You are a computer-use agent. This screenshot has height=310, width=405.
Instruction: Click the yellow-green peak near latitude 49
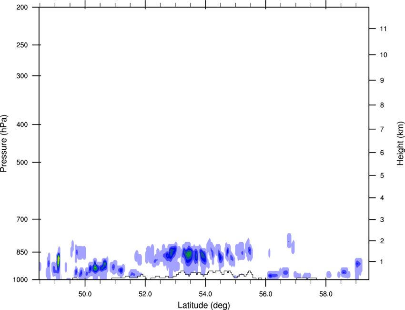59,260
